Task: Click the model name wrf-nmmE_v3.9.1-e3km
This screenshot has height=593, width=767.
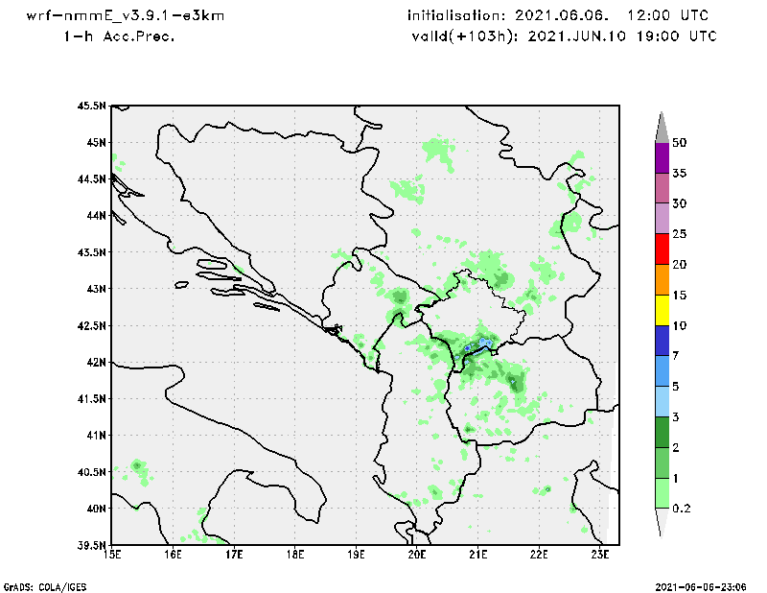Action: coord(126,15)
